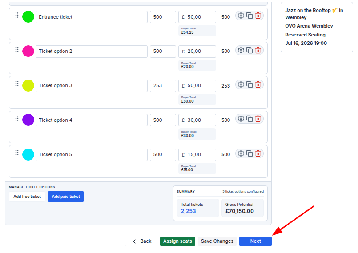The width and height of the screenshot is (358, 253).
Task: Delete Ticket option 5 with trash icon
Action: [258, 153]
